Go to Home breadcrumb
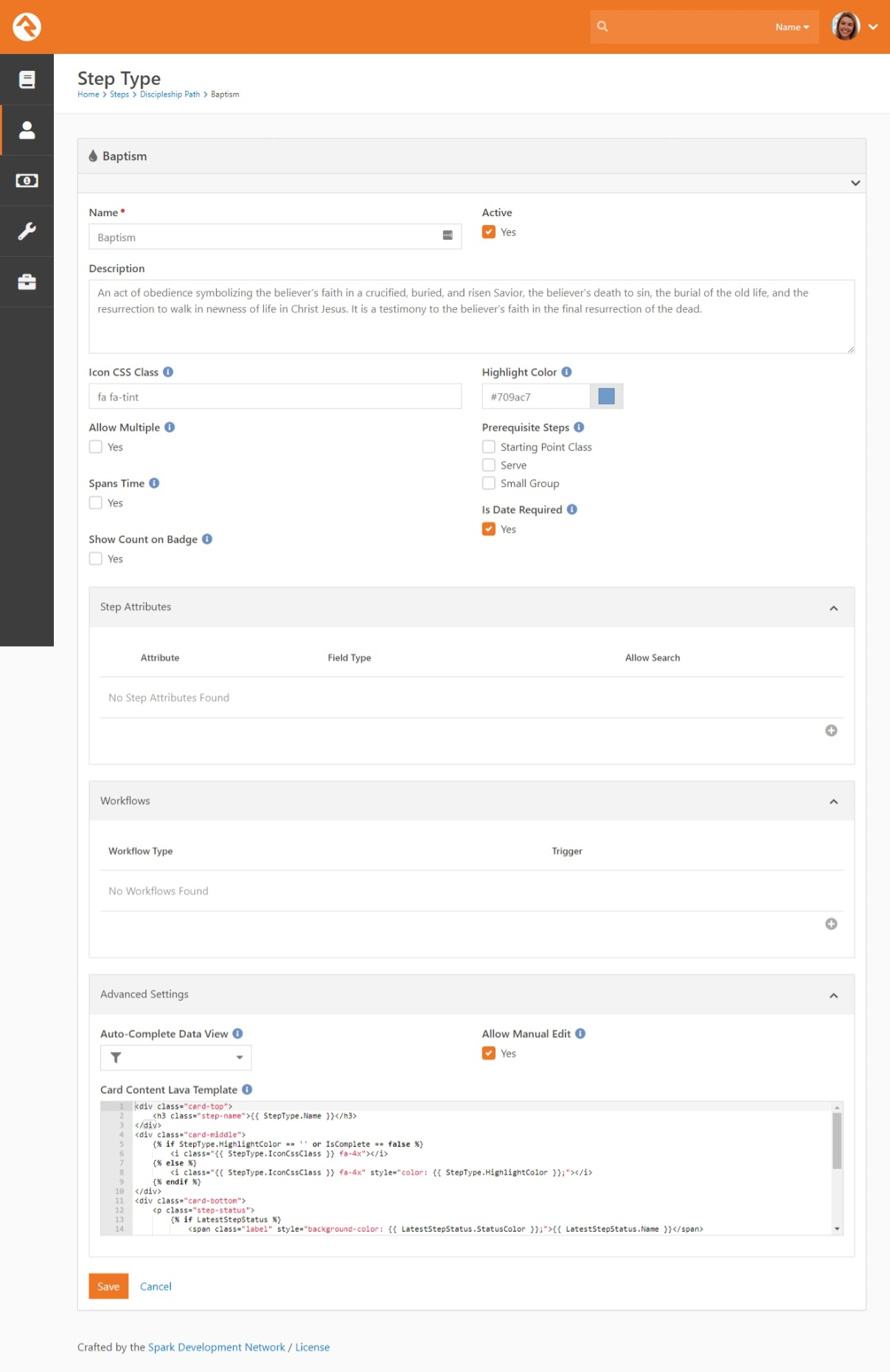Screen dimensions: 890x1372 click(88, 94)
